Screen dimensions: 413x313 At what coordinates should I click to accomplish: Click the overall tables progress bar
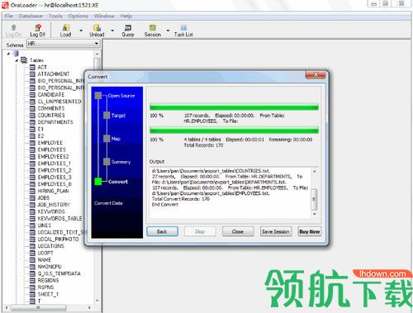click(234, 130)
